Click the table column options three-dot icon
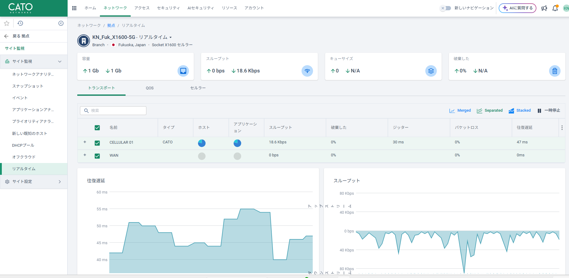 tap(562, 128)
